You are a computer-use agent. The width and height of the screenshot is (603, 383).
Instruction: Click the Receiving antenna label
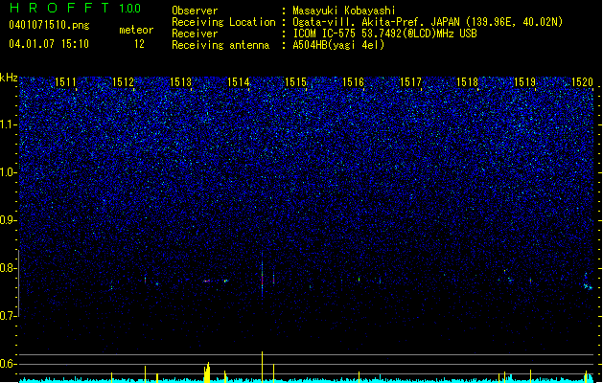click(x=220, y=45)
